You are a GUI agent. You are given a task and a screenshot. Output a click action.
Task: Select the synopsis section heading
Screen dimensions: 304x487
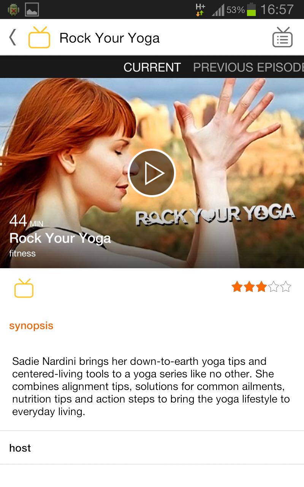pos(31,326)
